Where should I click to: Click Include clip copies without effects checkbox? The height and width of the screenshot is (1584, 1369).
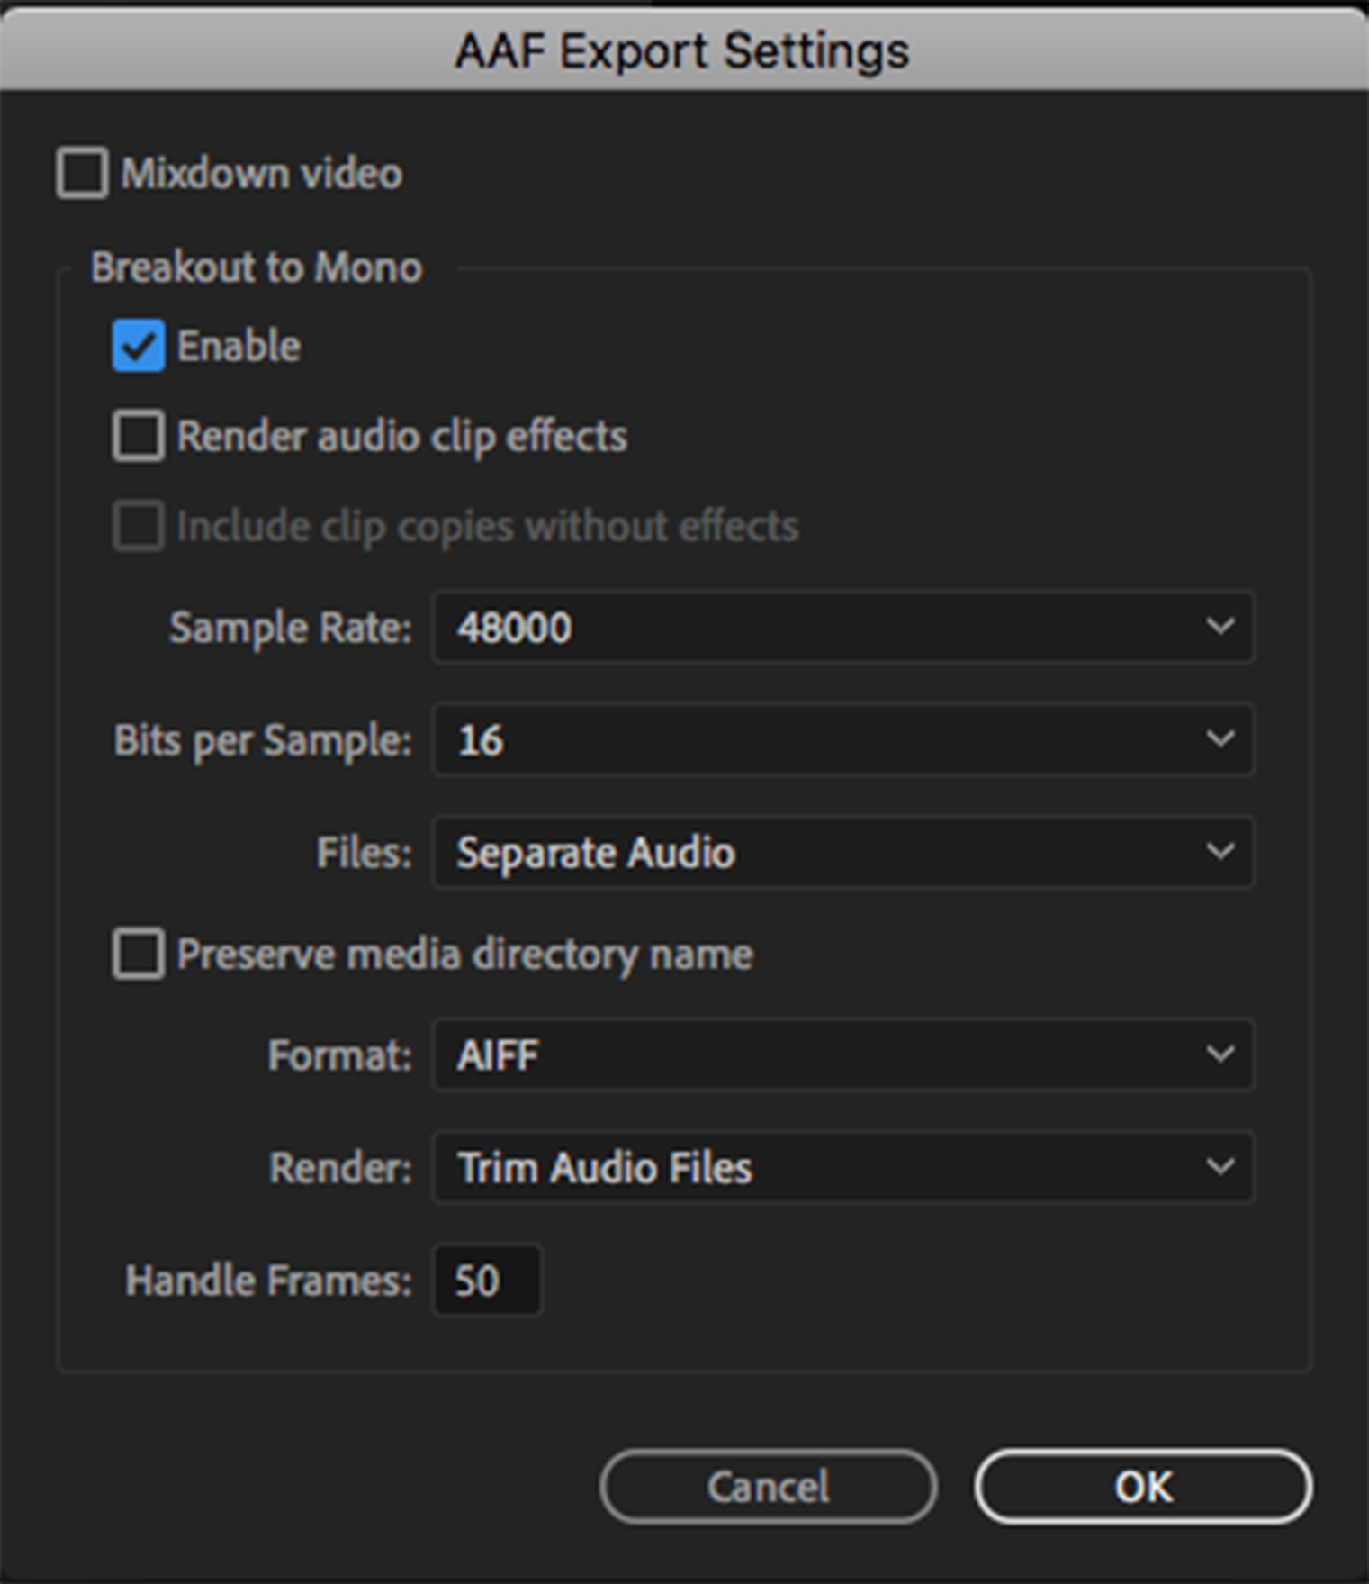(139, 526)
